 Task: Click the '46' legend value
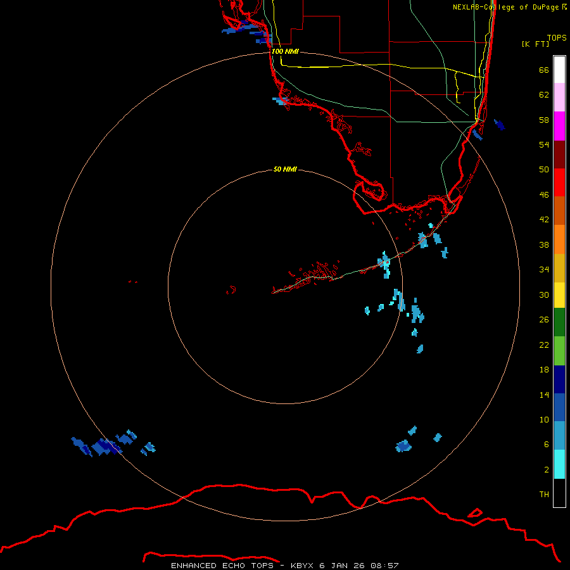click(544, 194)
